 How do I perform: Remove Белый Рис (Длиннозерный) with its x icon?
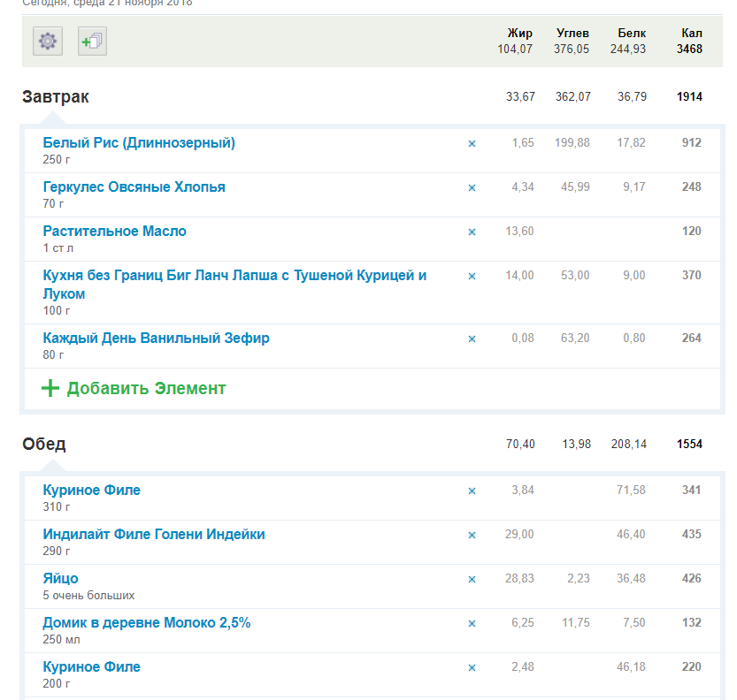[x=472, y=143]
